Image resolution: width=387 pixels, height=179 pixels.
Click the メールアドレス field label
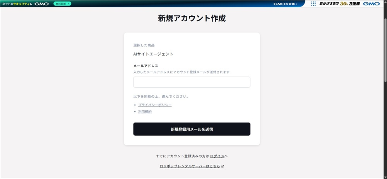146,66
